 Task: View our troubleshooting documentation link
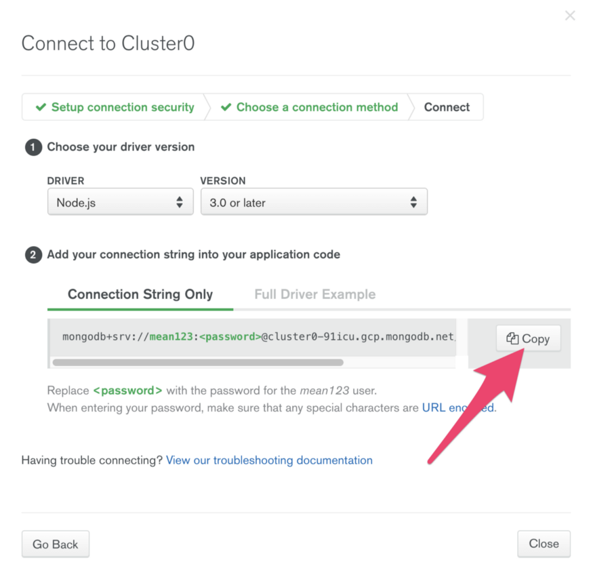269,460
